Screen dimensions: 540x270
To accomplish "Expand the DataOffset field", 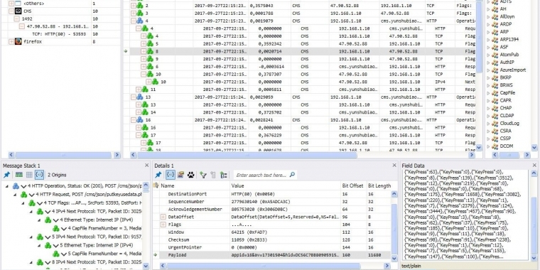I will pos(163,217).
